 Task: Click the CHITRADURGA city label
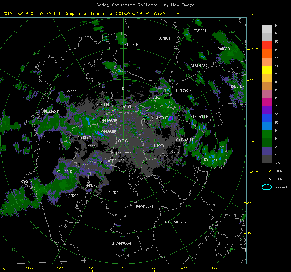[x=176, y=222]
